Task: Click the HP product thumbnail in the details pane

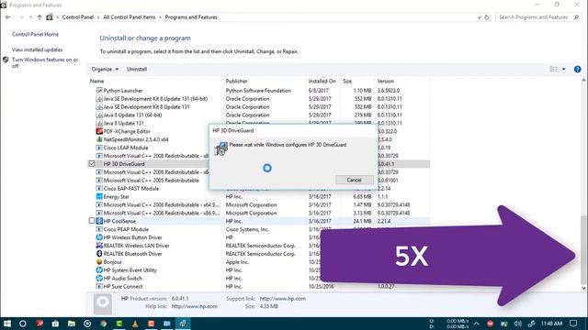Action: point(102,303)
